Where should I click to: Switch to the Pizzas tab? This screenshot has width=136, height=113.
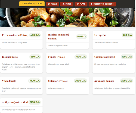(52, 4)
